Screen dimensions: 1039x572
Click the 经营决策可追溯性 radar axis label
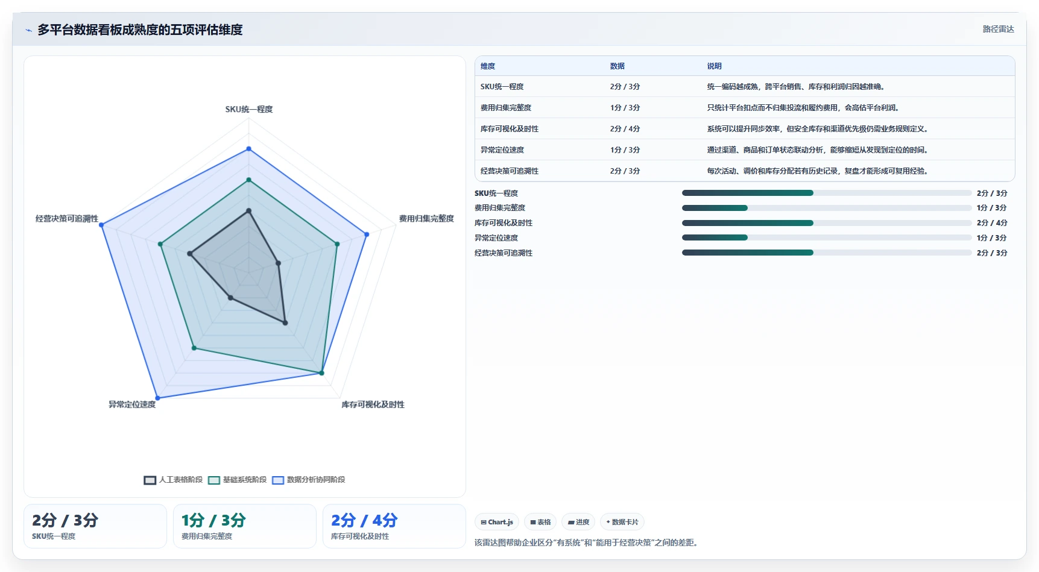67,219
